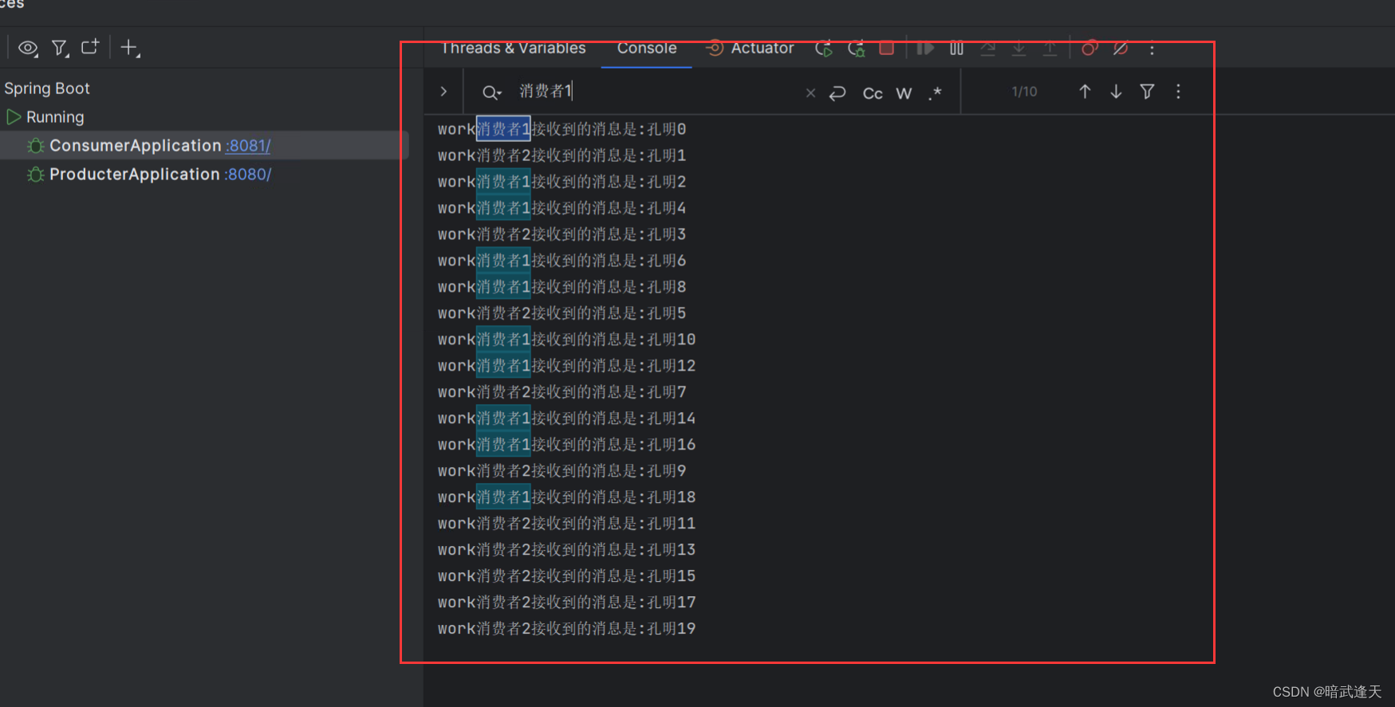Click console line ending with 孔明10
The height and width of the screenshot is (707, 1395).
click(566, 340)
